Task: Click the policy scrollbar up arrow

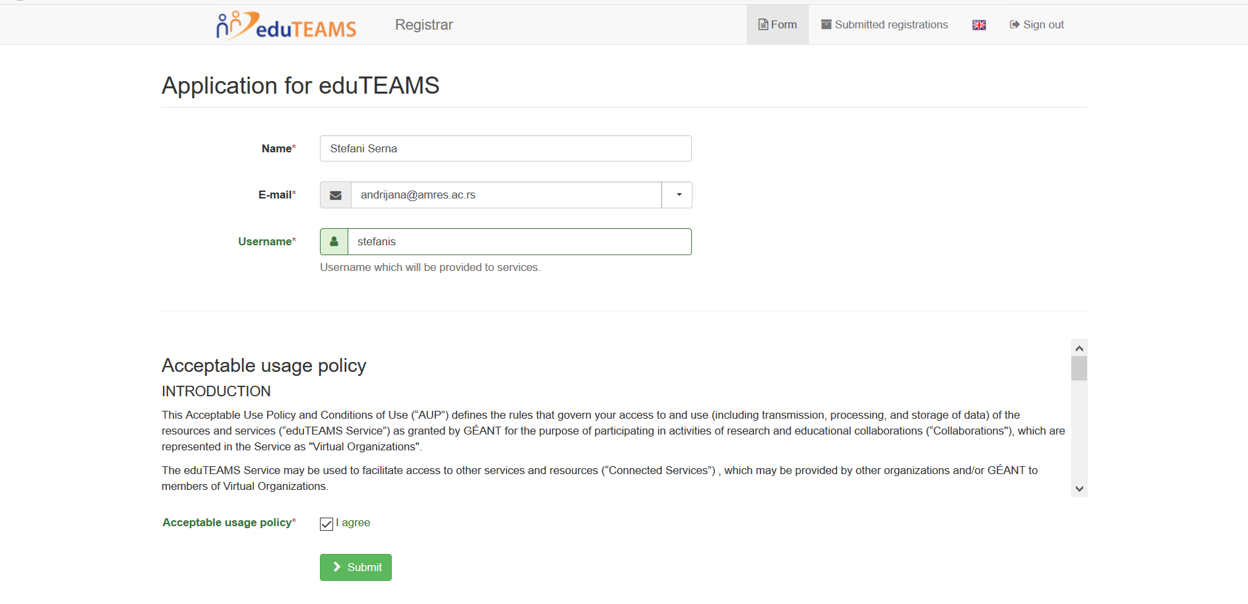Action: [x=1079, y=348]
